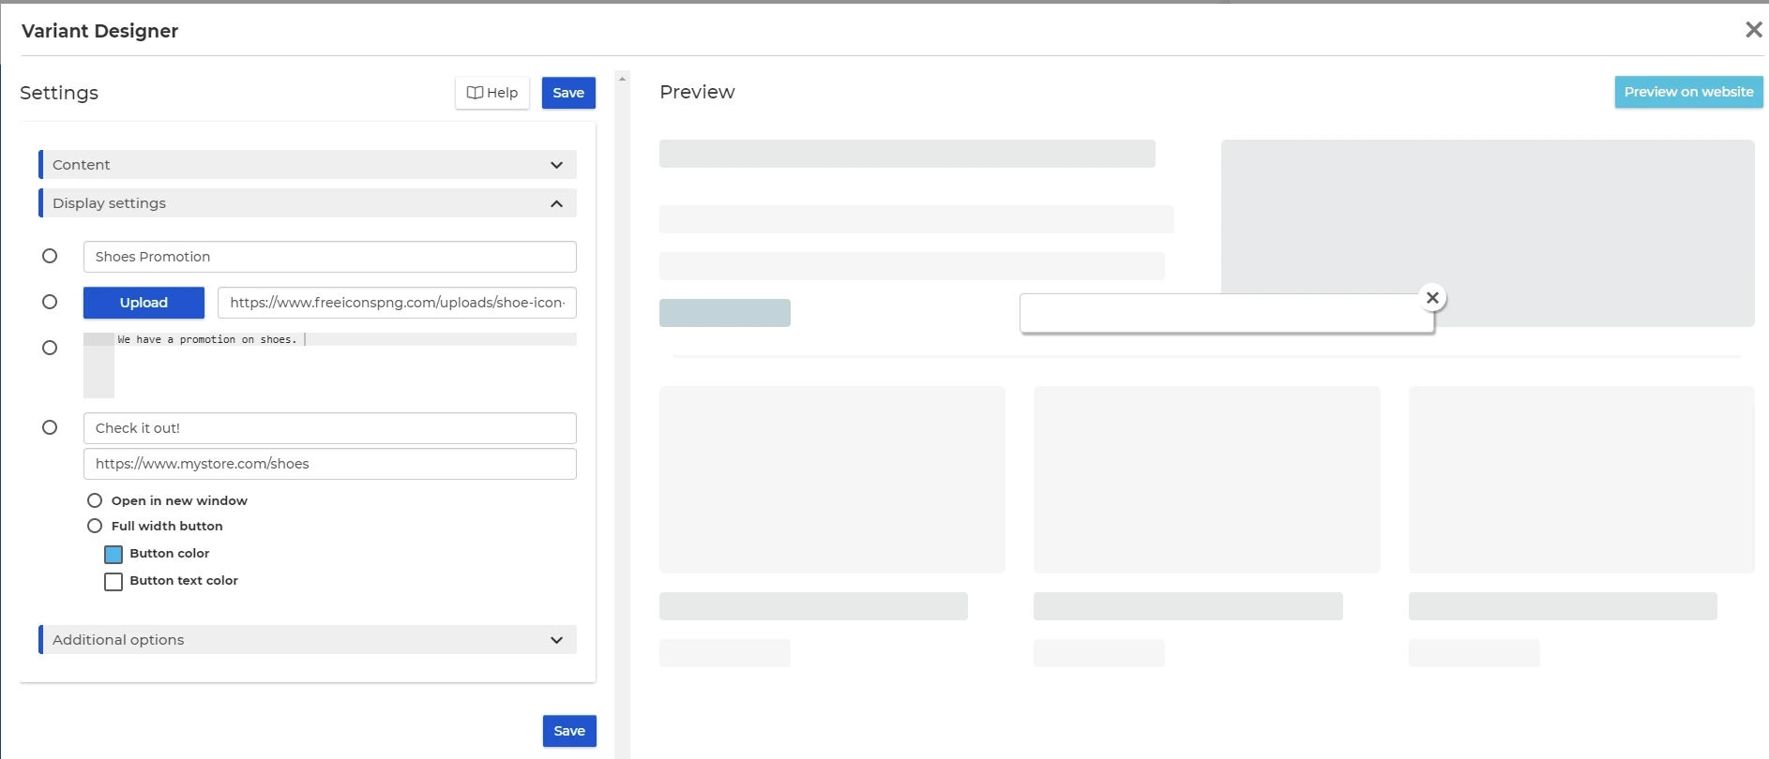Viewport: 1769px width, 759px height.
Task: Close the Variant Designer dialog
Action: tap(1752, 30)
